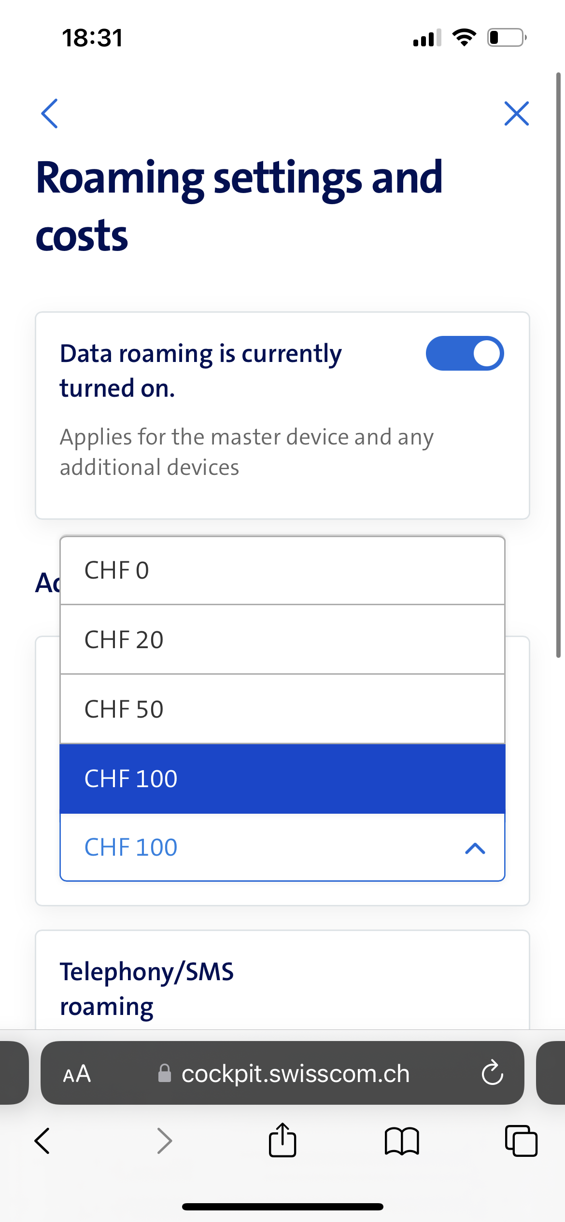Image resolution: width=565 pixels, height=1222 pixels.
Task: Open Safari text size AA menu
Action: click(77, 1073)
